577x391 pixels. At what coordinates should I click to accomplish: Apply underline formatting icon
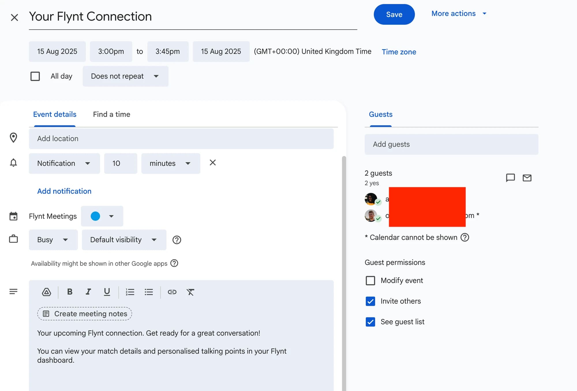pyautogui.click(x=107, y=292)
